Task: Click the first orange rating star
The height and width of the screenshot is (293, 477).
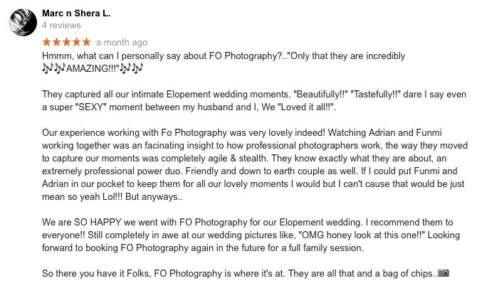Action: point(46,43)
